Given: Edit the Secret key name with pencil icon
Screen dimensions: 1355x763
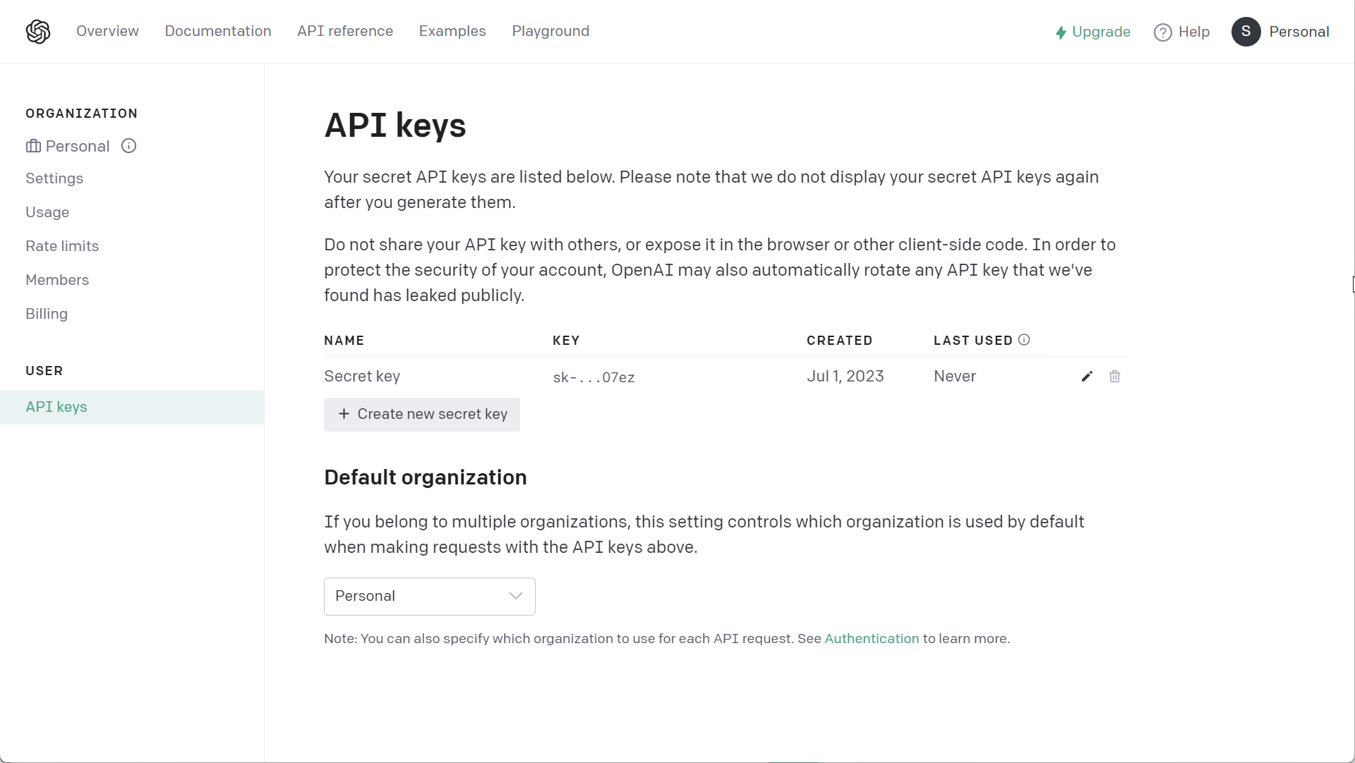Looking at the screenshot, I should [x=1087, y=377].
